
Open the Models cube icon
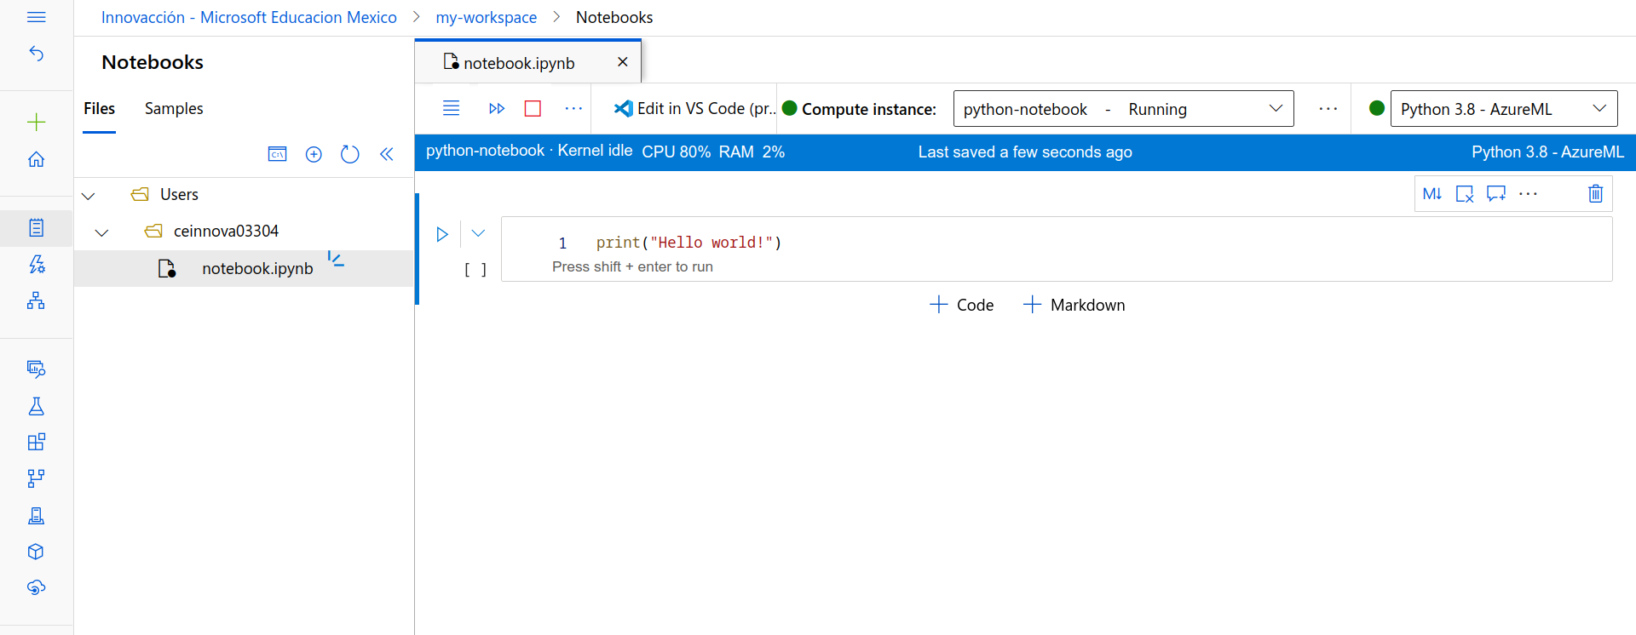37,552
